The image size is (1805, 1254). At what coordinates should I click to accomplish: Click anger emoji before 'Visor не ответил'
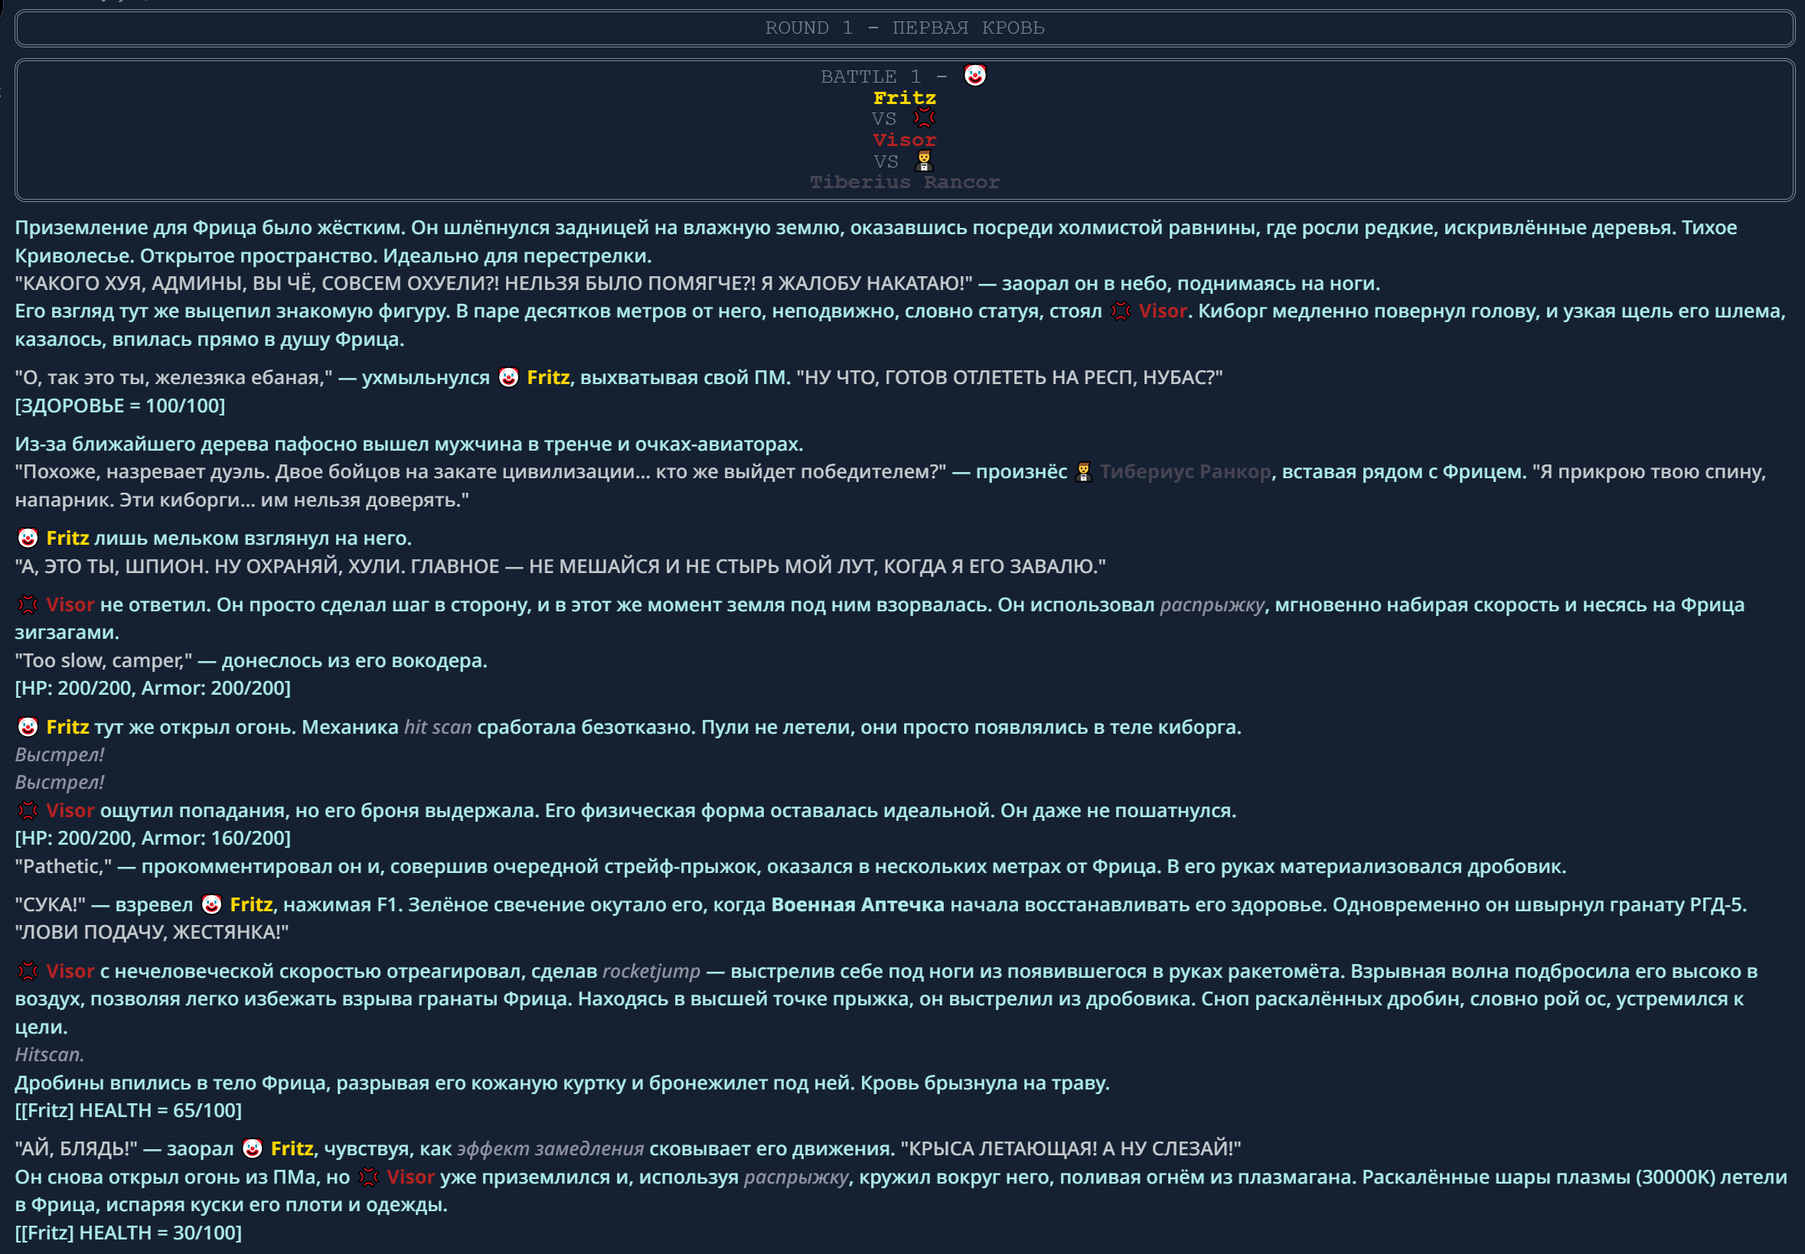(x=28, y=605)
